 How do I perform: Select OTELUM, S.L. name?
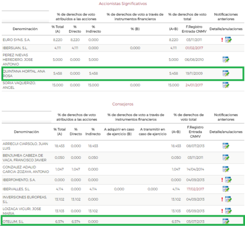click(13, 221)
